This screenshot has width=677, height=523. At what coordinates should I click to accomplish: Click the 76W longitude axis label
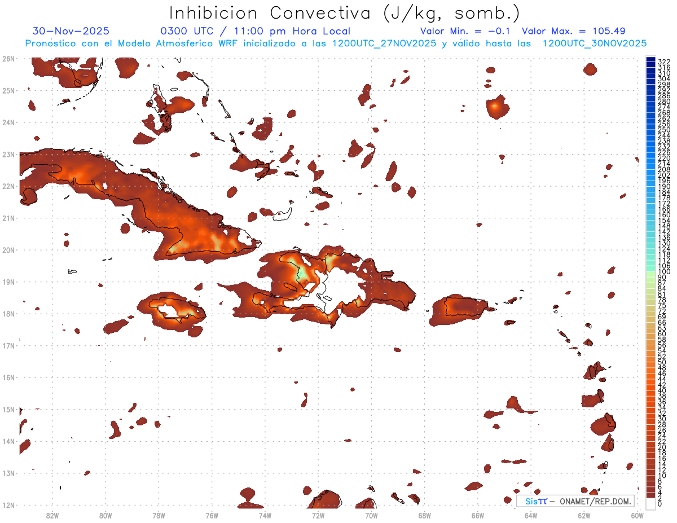pyautogui.click(x=212, y=515)
